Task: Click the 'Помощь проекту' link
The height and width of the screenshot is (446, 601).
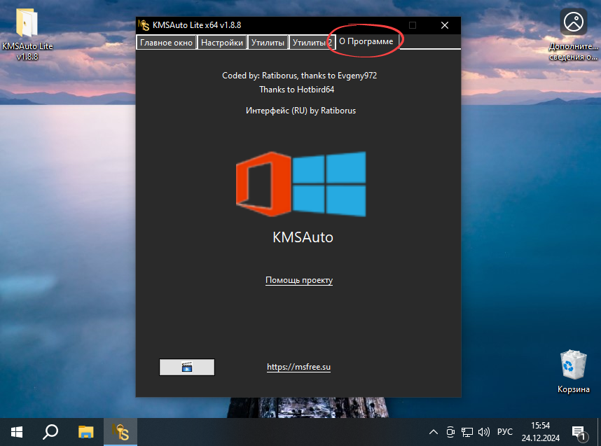Action: (x=299, y=280)
